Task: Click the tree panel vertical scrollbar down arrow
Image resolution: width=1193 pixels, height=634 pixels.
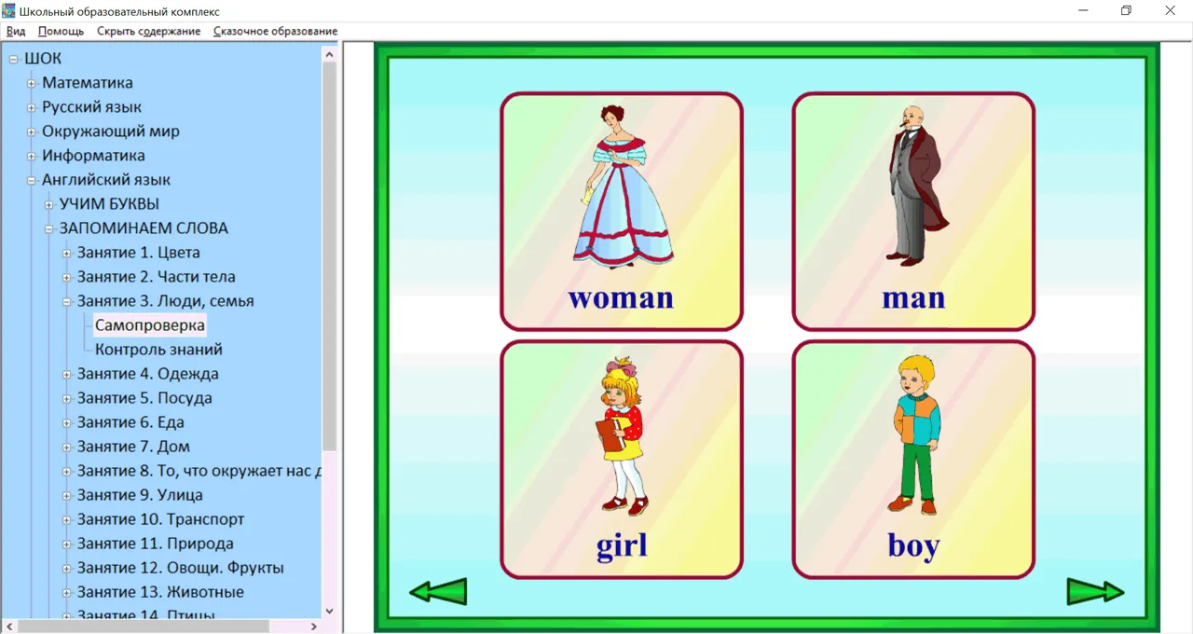Action: [329, 611]
